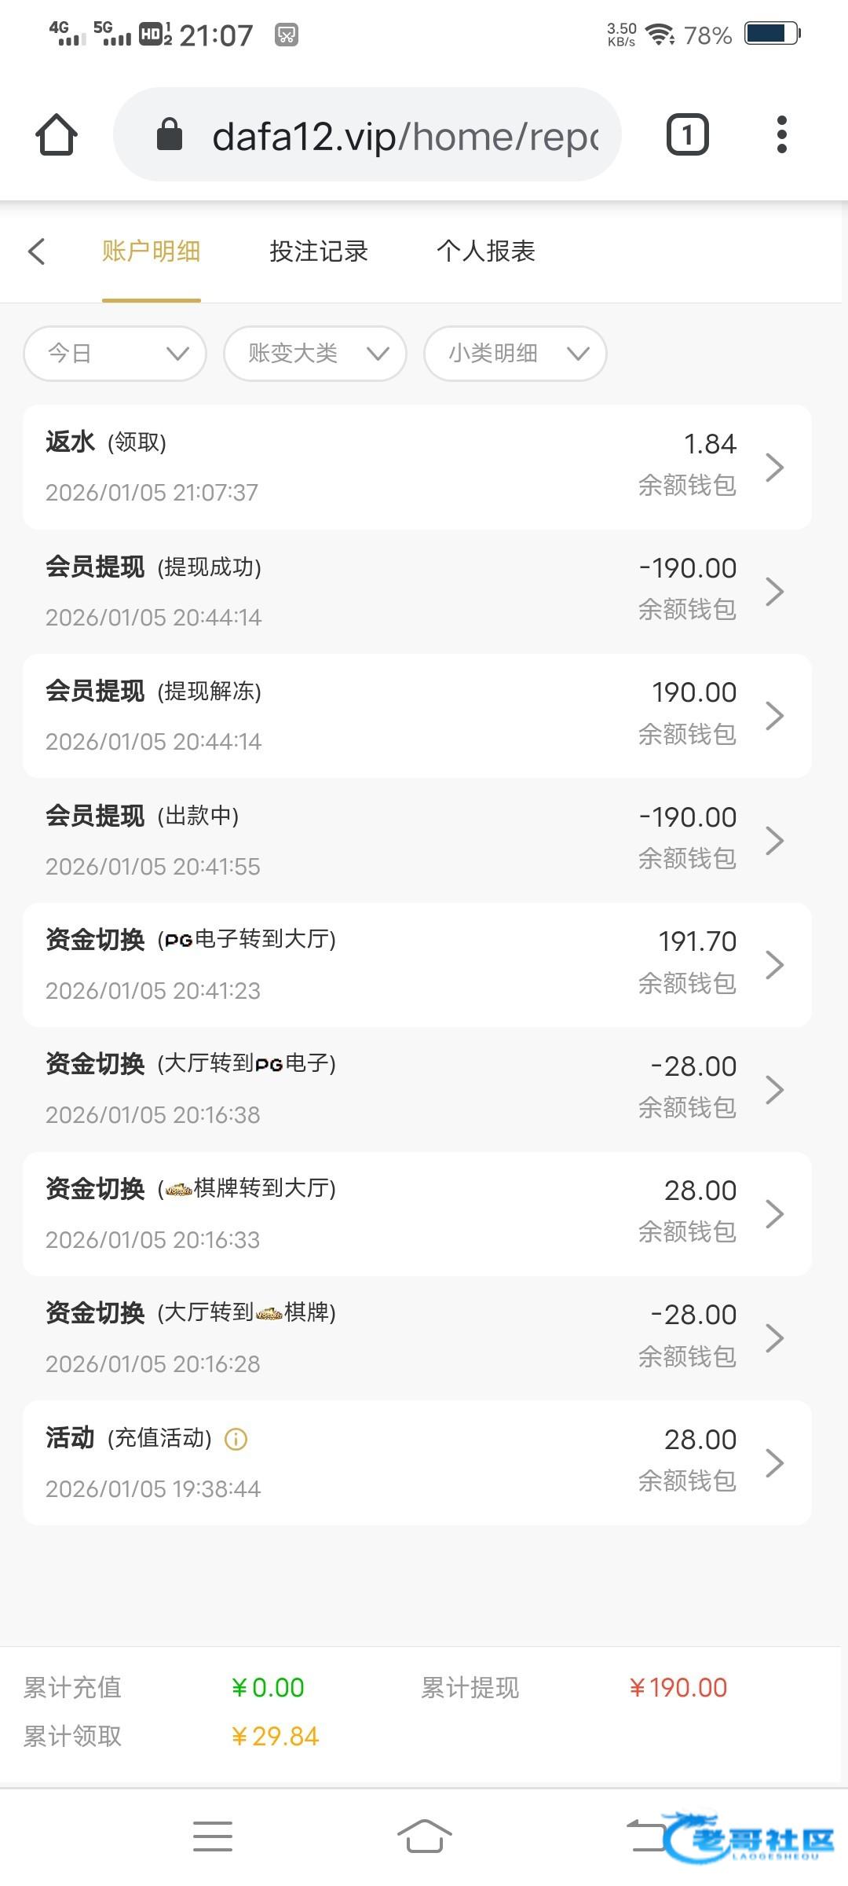Open the 返水 (领取) 1.84 record
The width and height of the screenshot is (848, 1886).
tap(416, 467)
